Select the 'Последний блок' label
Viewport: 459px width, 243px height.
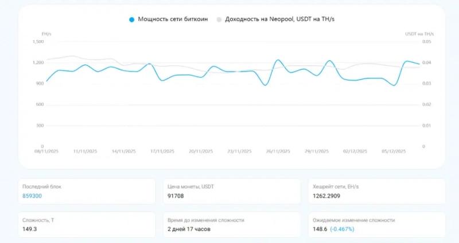42,187
